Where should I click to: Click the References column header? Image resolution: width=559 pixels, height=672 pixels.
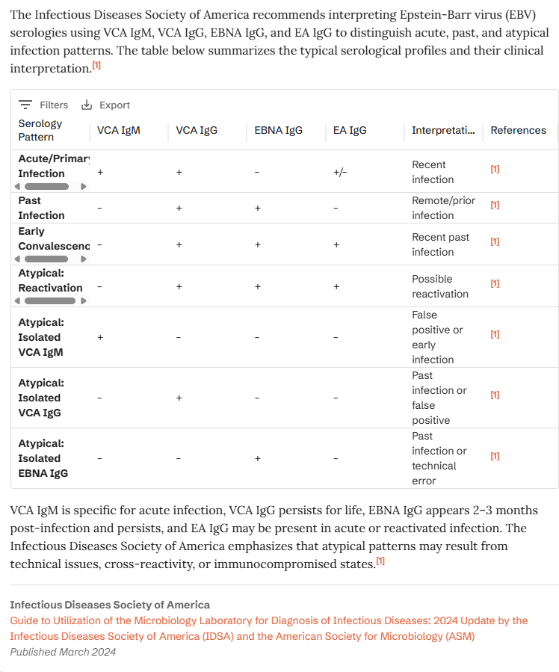tap(518, 130)
